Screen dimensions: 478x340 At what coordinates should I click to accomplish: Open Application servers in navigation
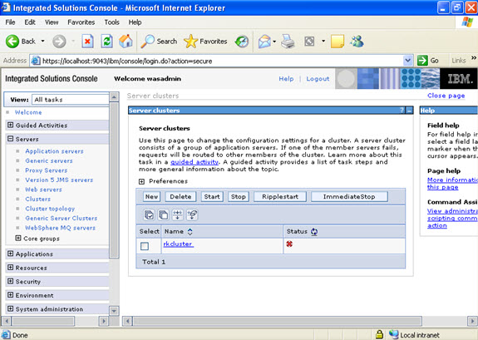pyautogui.click(x=54, y=151)
